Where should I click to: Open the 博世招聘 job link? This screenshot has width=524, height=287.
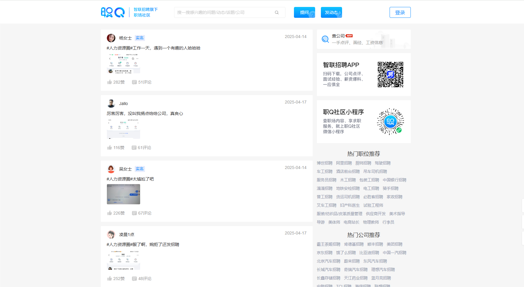point(325,163)
